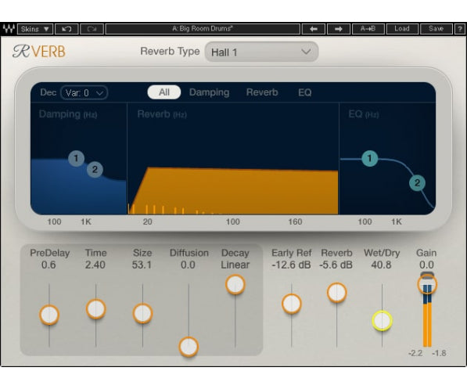This screenshot has width=467, height=389.
Task: Click the Diffusion slider knob
Action: 189,347
